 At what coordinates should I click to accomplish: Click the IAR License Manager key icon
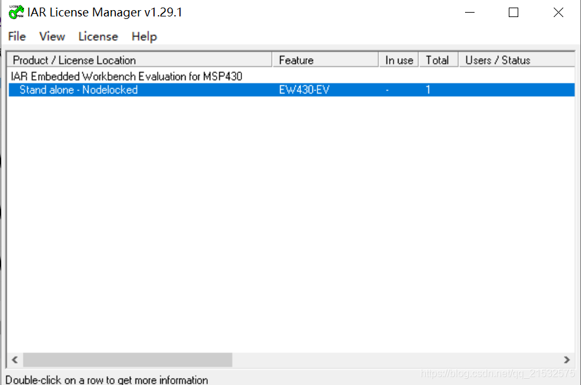pyautogui.click(x=16, y=12)
